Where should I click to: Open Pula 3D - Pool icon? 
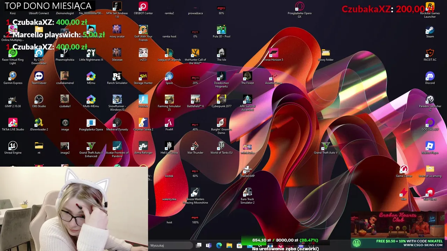tap(221, 30)
